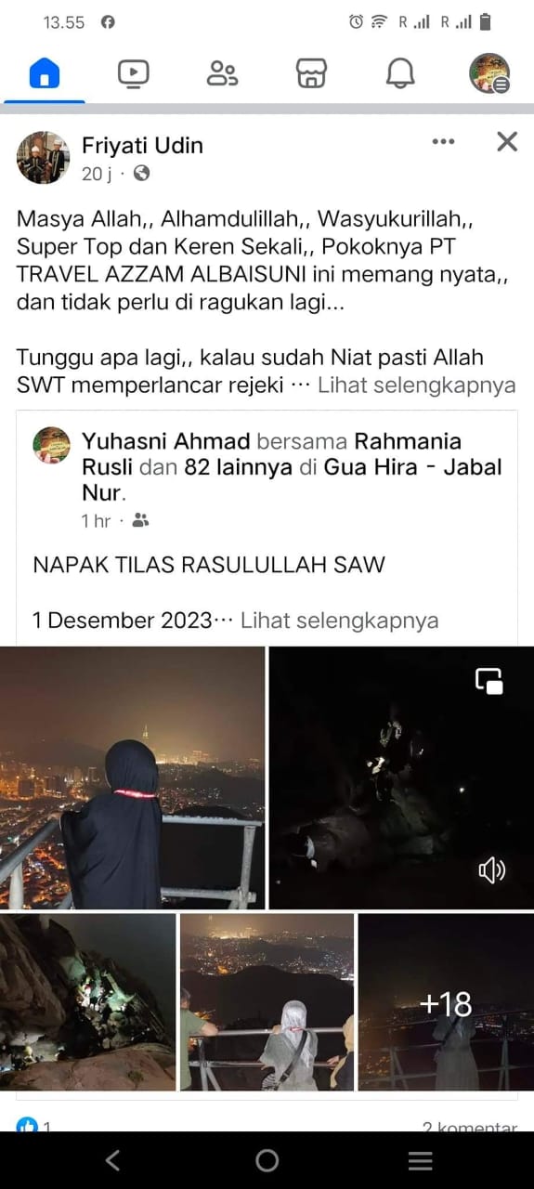534x1189 pixels.
Task: Open Friyati Udin's profile picture
Action: [44, 157]
